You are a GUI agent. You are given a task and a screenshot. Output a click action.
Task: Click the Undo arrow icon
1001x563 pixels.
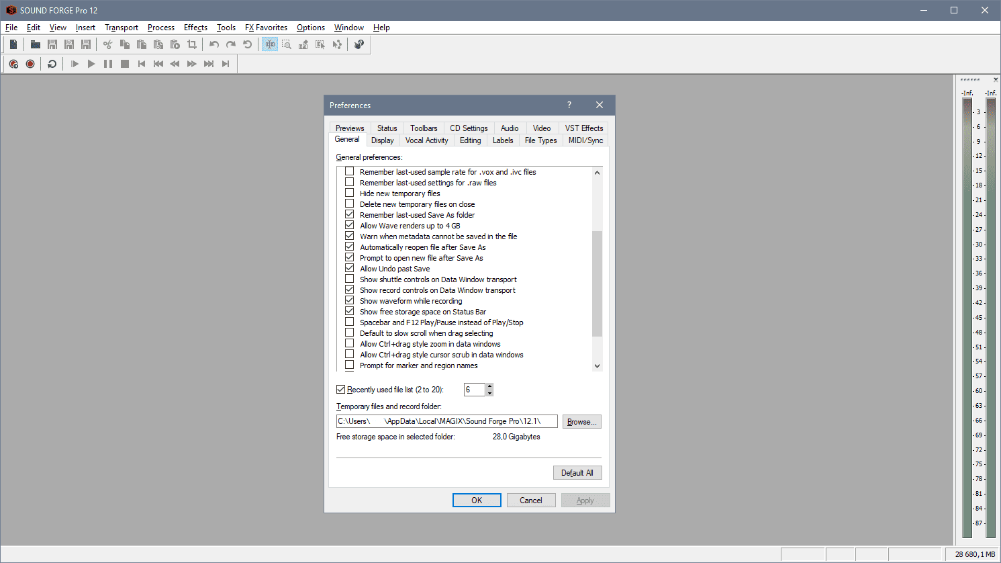tap(214, 44)
